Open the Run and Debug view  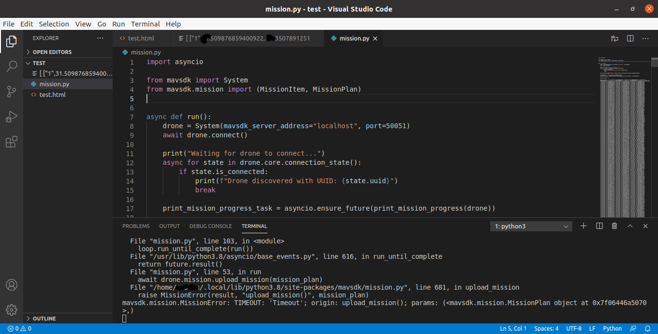coord(12,117)
